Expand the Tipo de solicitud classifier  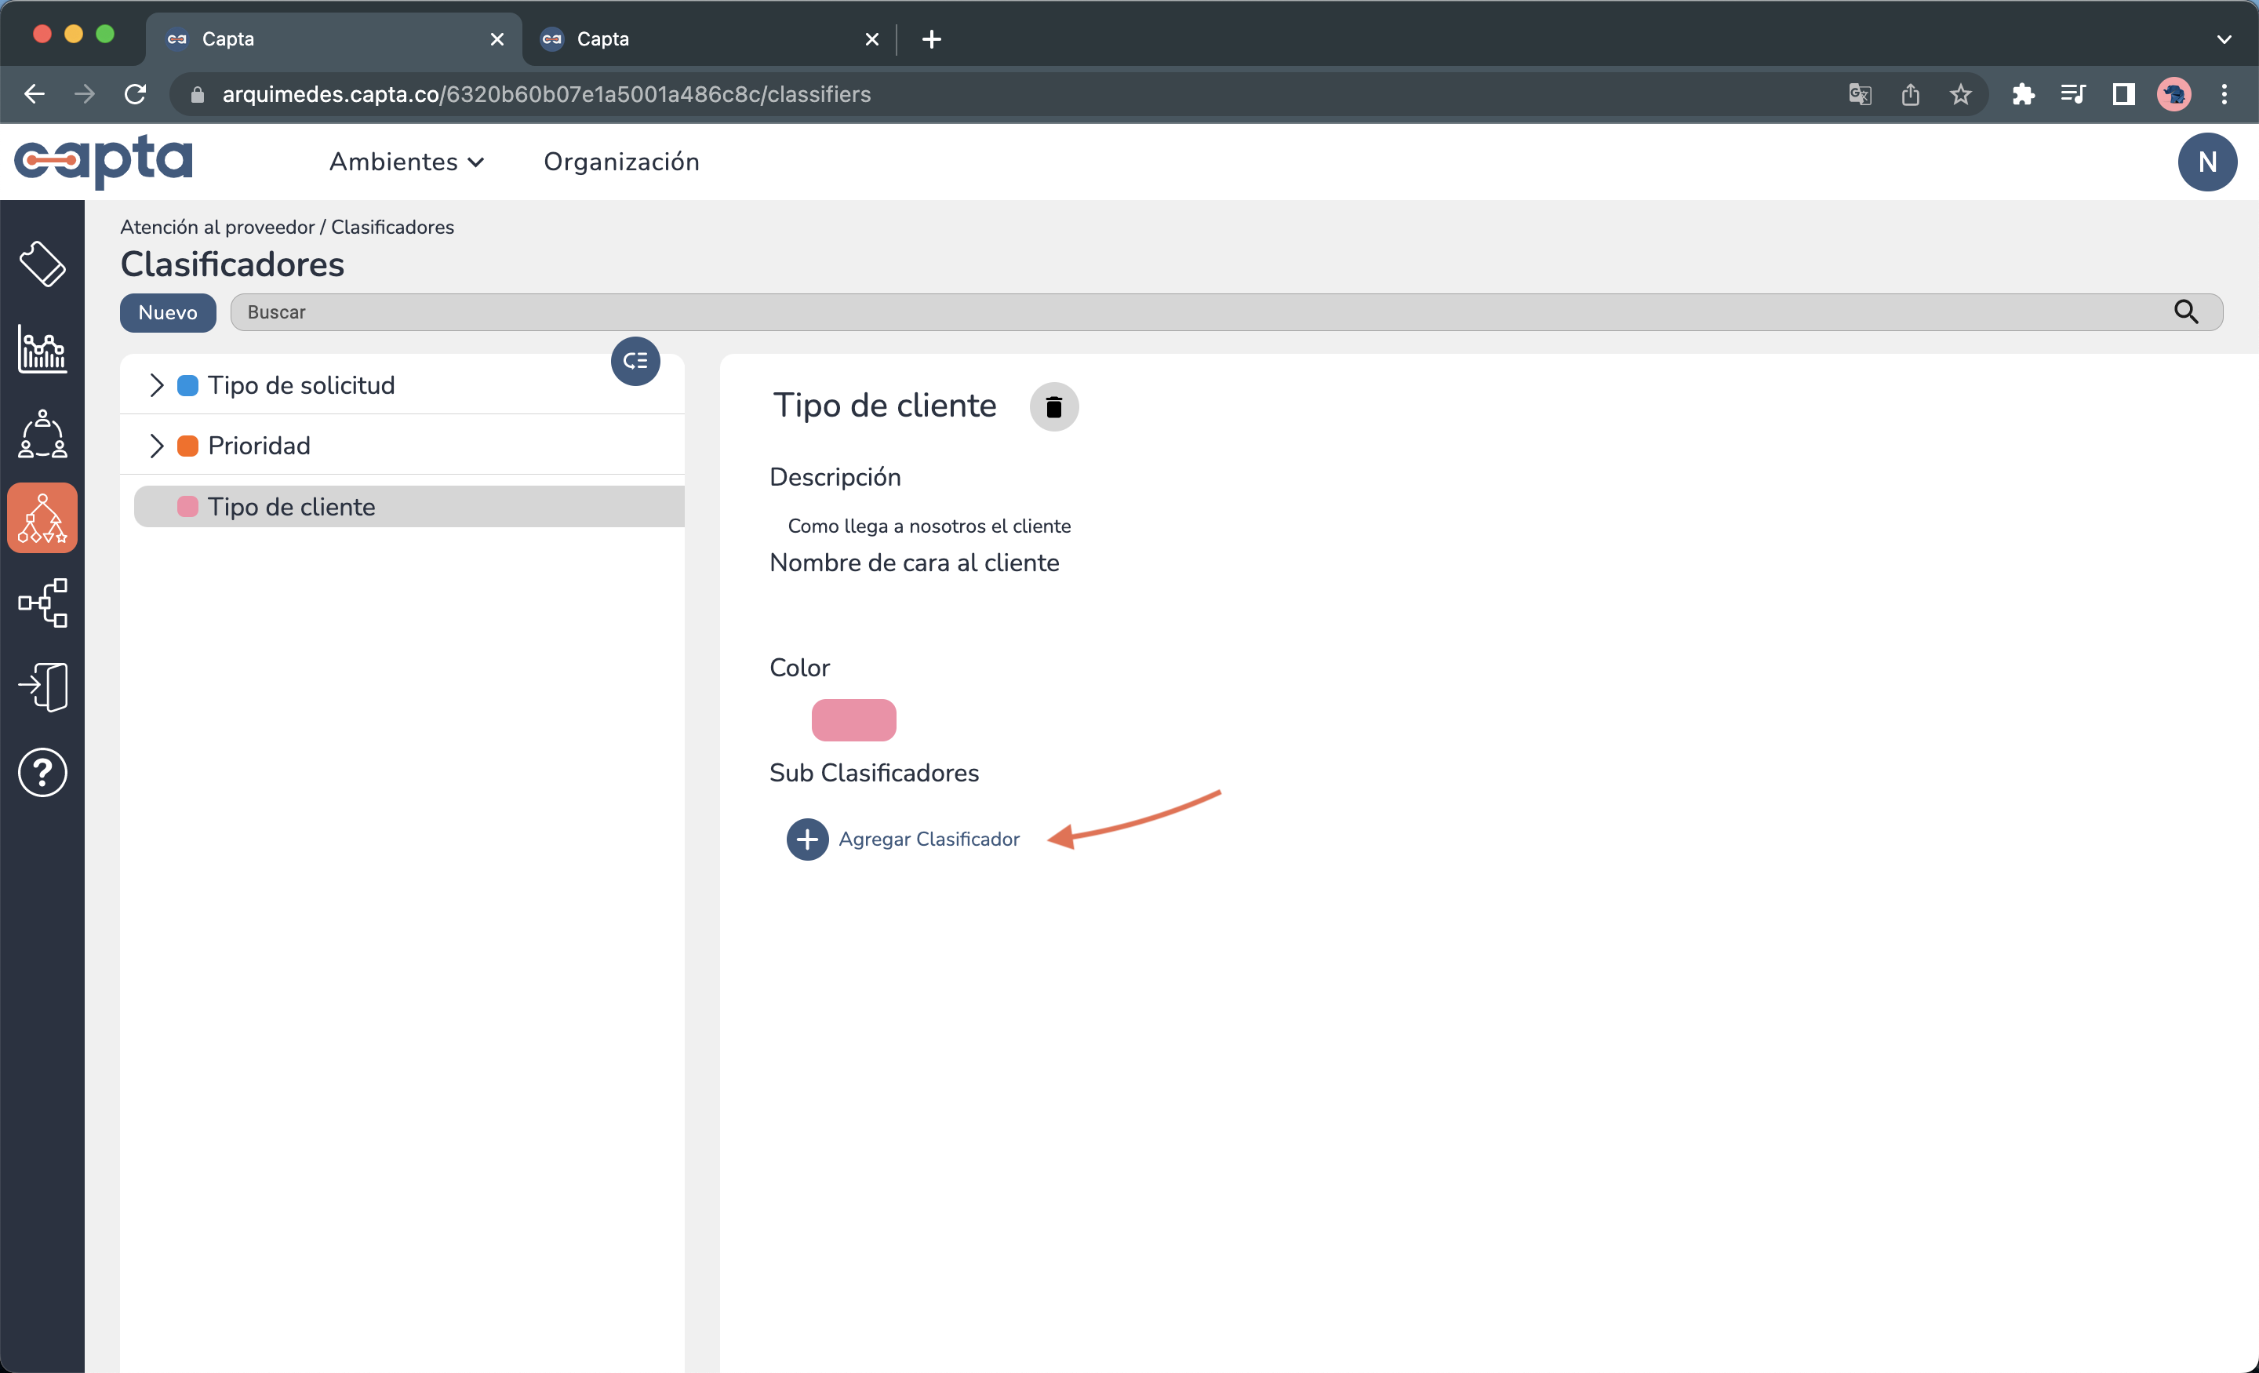[156, 385]
